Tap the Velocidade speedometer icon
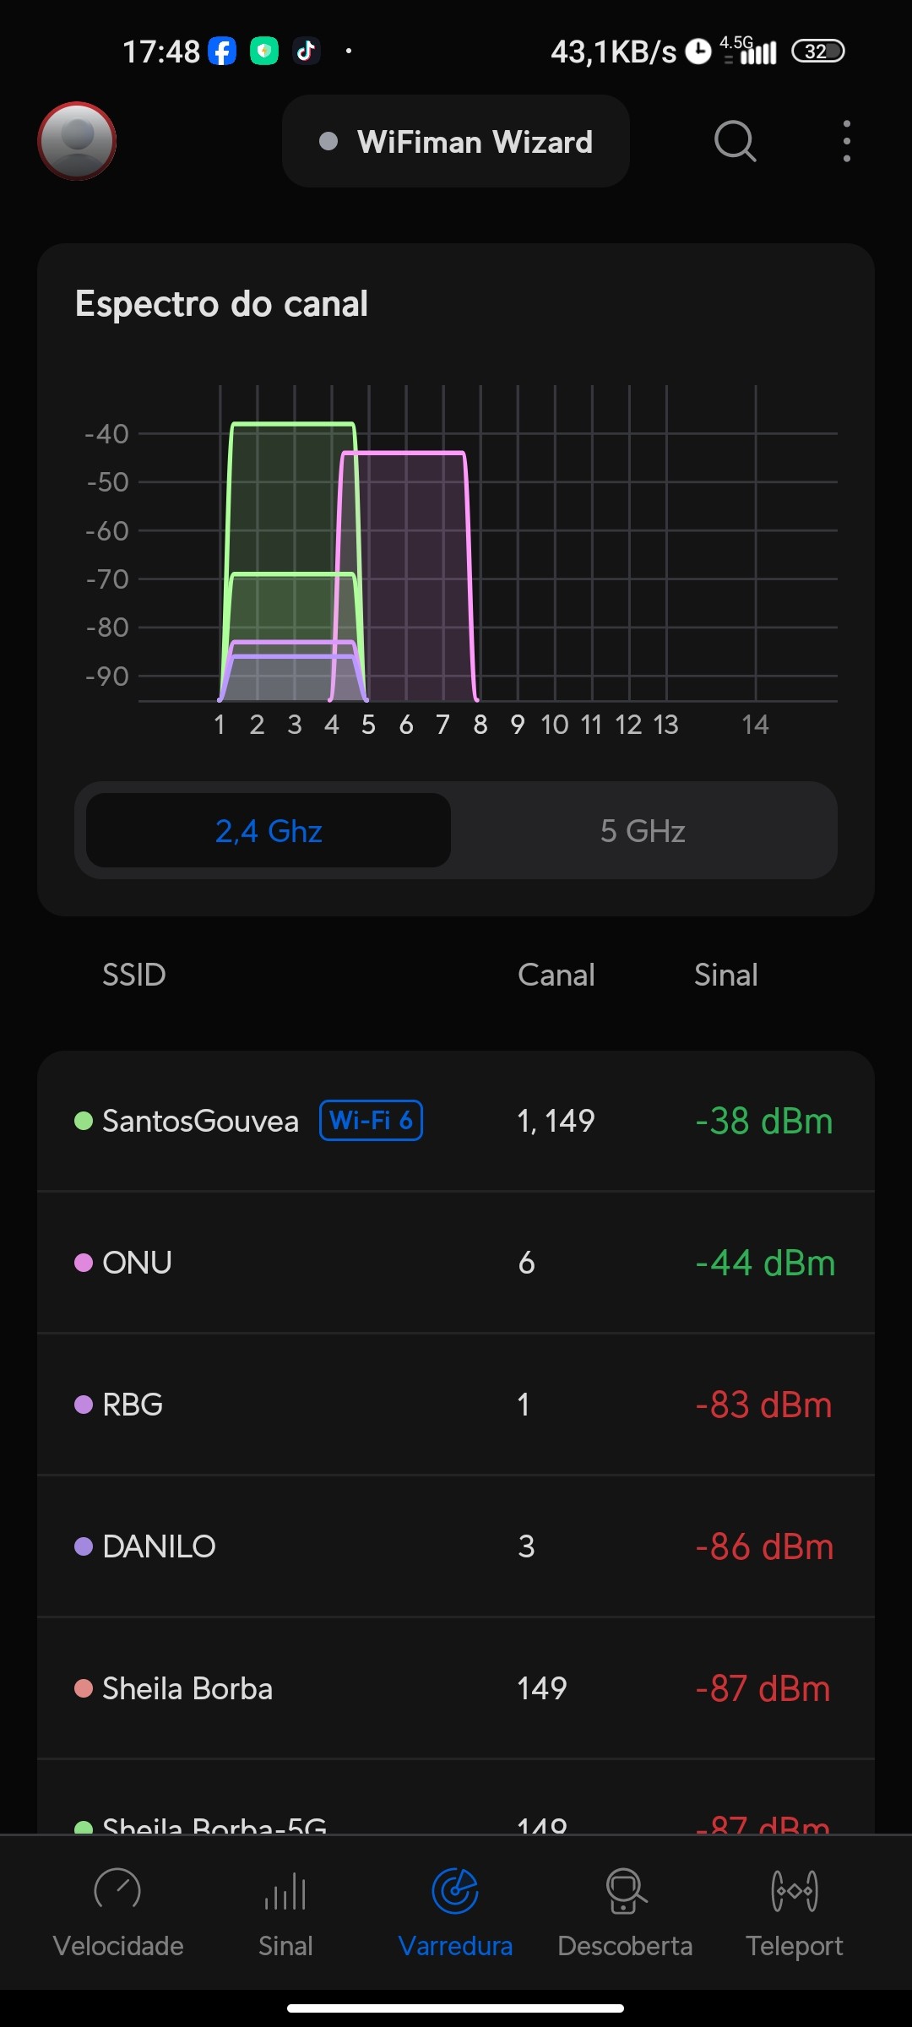This screenshot has height=2027, width=912. pyautogui.click(x=117, y=1890)
